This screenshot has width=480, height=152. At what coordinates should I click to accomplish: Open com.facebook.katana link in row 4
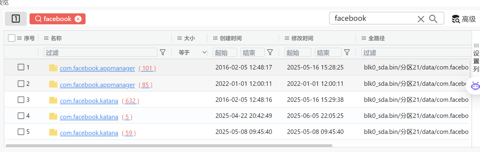pos(89,117)
